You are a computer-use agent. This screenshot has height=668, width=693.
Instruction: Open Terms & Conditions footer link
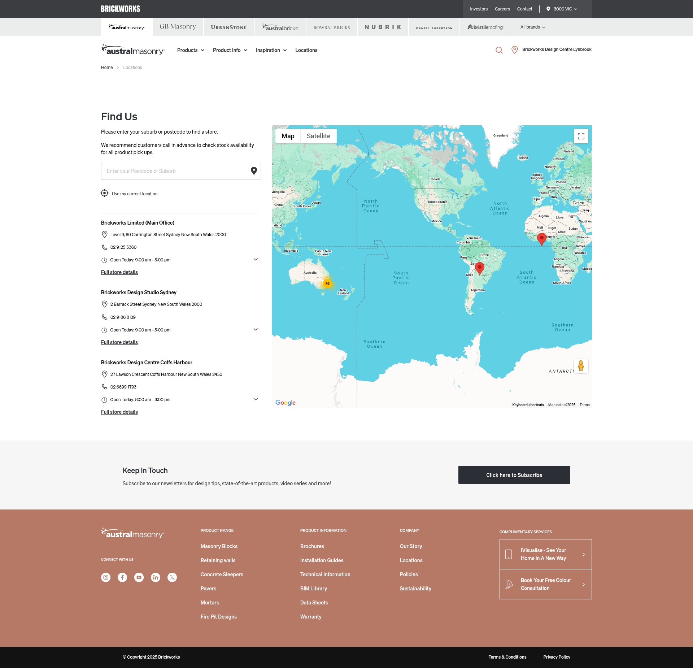(x=507, y=657)
